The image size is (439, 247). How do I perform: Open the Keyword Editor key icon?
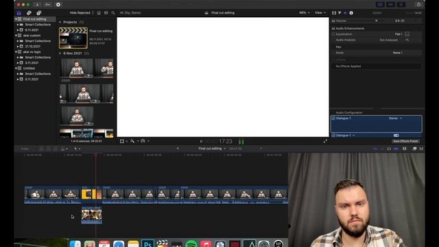(47, 5)
